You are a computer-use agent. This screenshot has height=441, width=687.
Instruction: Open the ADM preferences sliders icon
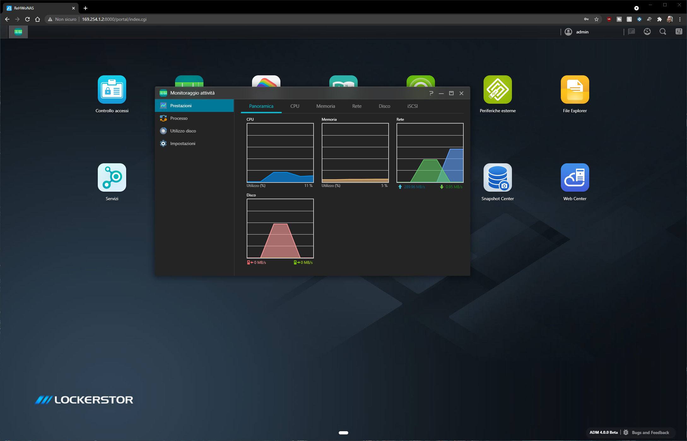click(678, 32)
